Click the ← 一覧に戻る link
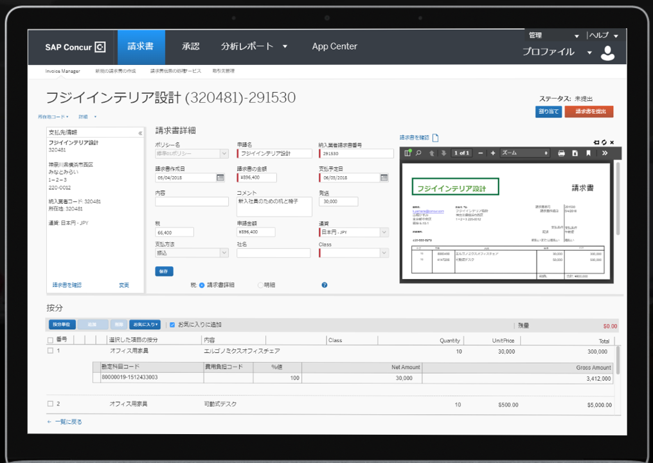The height and width of the screenshot is (463, 653). (64, 422)
